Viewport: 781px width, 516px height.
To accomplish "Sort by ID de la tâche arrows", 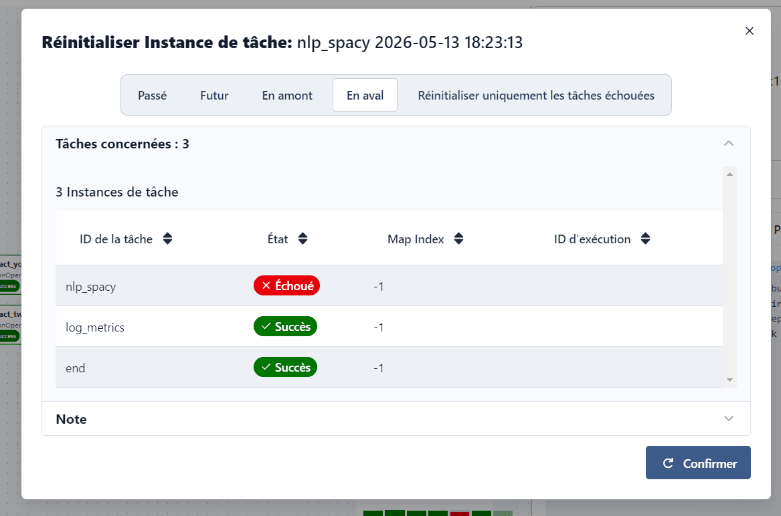I will [168, 239].
